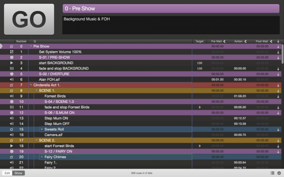This screenshot has width=284, height=177.
Task: Click action time '00:12.37'
Action: click(240, 118)
